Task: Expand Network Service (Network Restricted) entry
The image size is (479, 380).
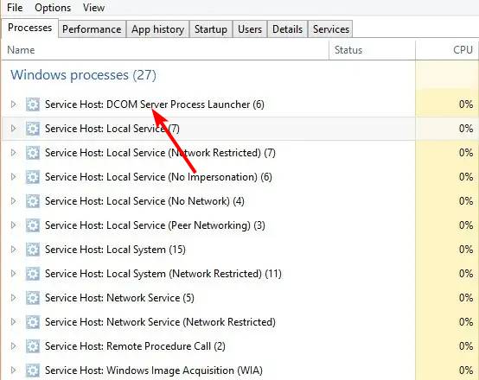Action: pyautogui.click(x=13, y=321)
